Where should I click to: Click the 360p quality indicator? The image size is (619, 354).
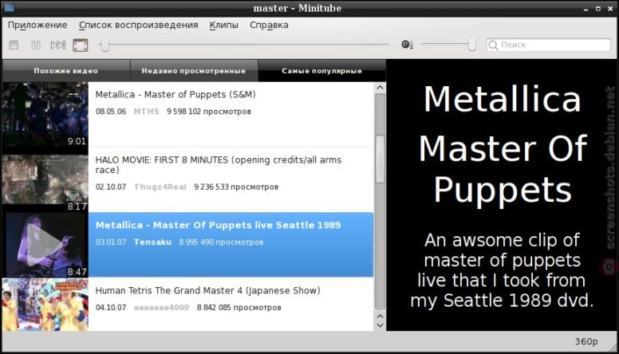pyautogui.click(x=586, y=341)
